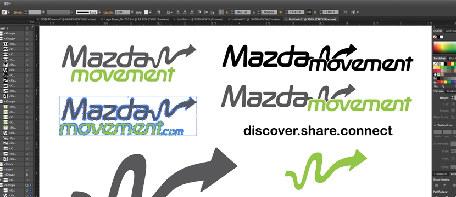
Task: Switch to the Color panel tab
Action: (x=438, y=31)
